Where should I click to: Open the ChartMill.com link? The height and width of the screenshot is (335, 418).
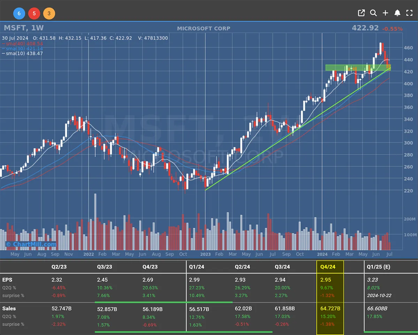[x=31, y=244]
